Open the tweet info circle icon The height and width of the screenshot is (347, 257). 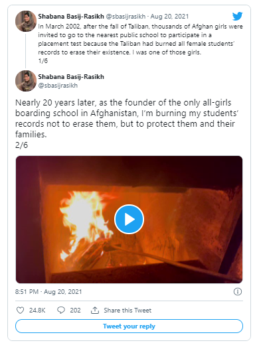pos(238,292)
